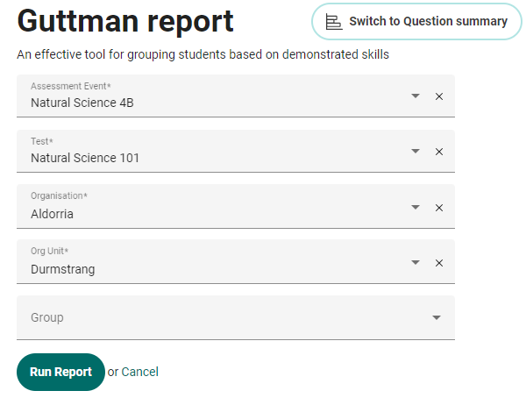
Task: Click the empty Group field placeholder
Action: click(47, 317)
